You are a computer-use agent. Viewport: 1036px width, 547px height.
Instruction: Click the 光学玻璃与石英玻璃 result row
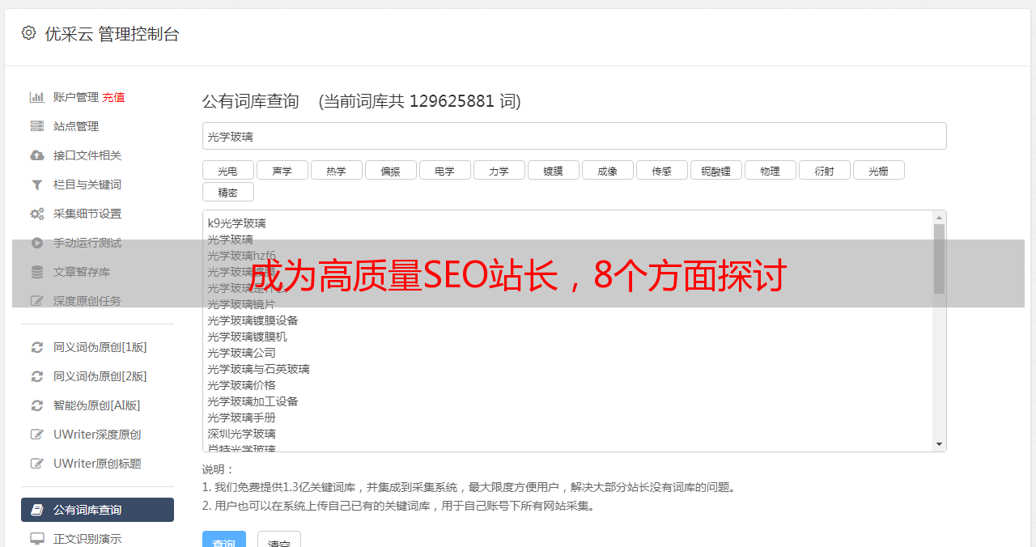click(258, 369)
